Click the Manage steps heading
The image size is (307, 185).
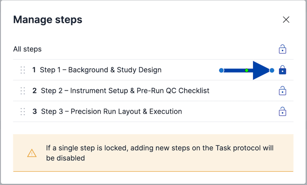click(x=48, y=20)
